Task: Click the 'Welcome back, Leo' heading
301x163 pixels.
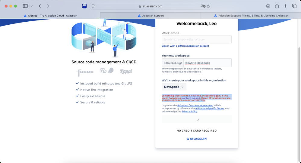Action: [197, 24]
